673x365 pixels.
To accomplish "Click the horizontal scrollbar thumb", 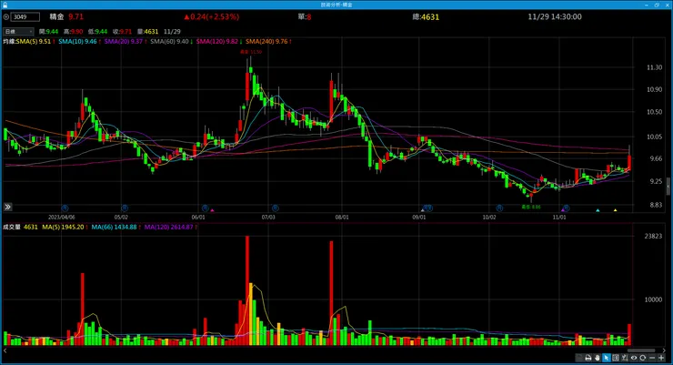I will (x=642, y=350).
